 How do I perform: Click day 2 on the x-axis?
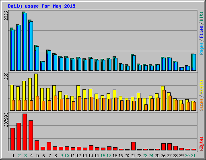19,156
